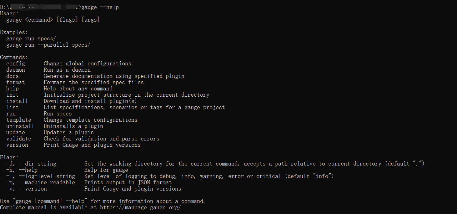Click the 'format' command name
The image size is (457, 214).
(16, 82)
